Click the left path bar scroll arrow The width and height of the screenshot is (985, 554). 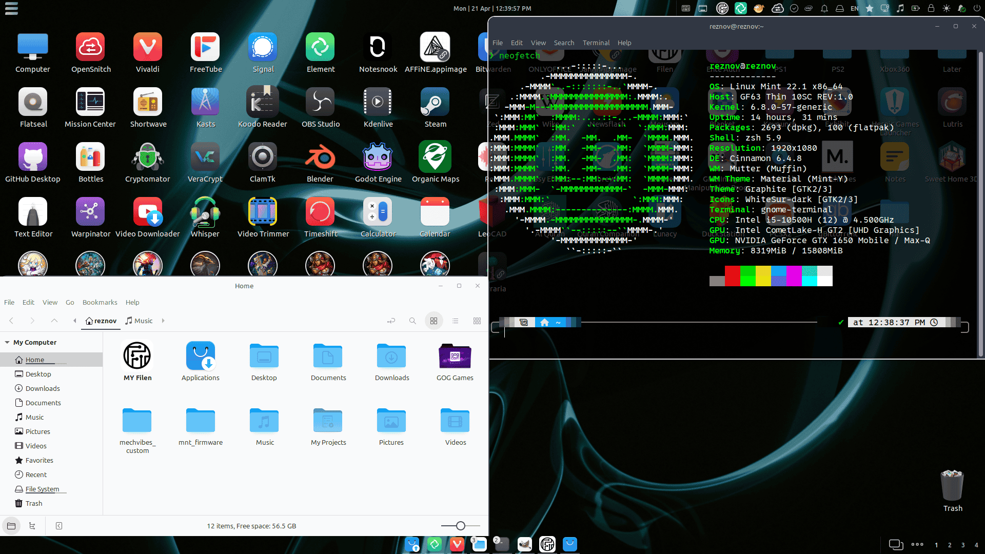point(75,321)
